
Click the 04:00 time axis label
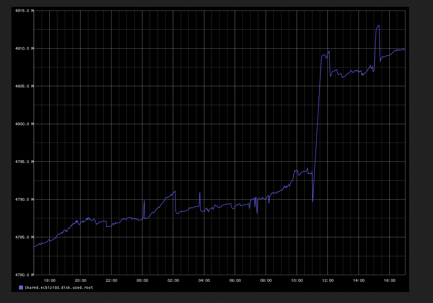point(204,281)
